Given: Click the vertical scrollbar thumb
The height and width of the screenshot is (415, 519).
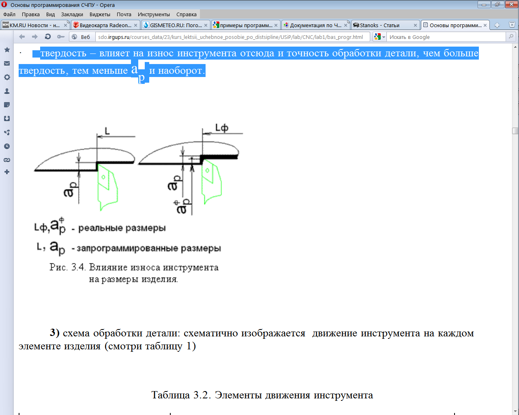Looking at the screenshot, I should click(515, 130).
